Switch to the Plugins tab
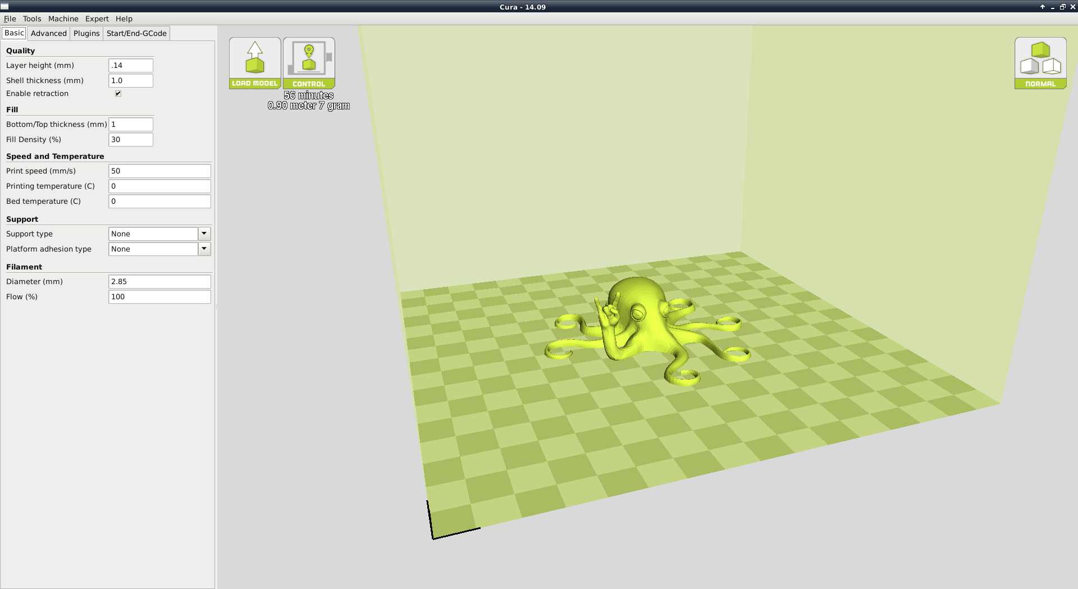 tap(86, 34)
